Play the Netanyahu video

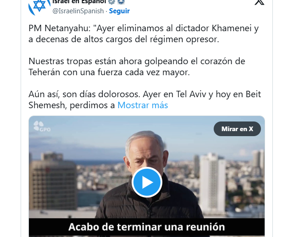click(x=147, y=182)
